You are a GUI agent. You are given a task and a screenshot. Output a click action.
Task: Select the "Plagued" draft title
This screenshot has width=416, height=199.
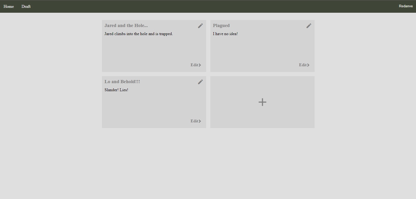[x=221, y=25]
